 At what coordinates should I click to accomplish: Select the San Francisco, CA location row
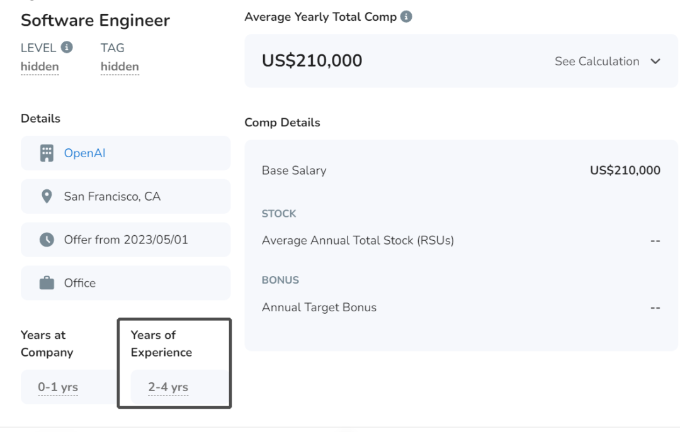[x=126, y=196]
